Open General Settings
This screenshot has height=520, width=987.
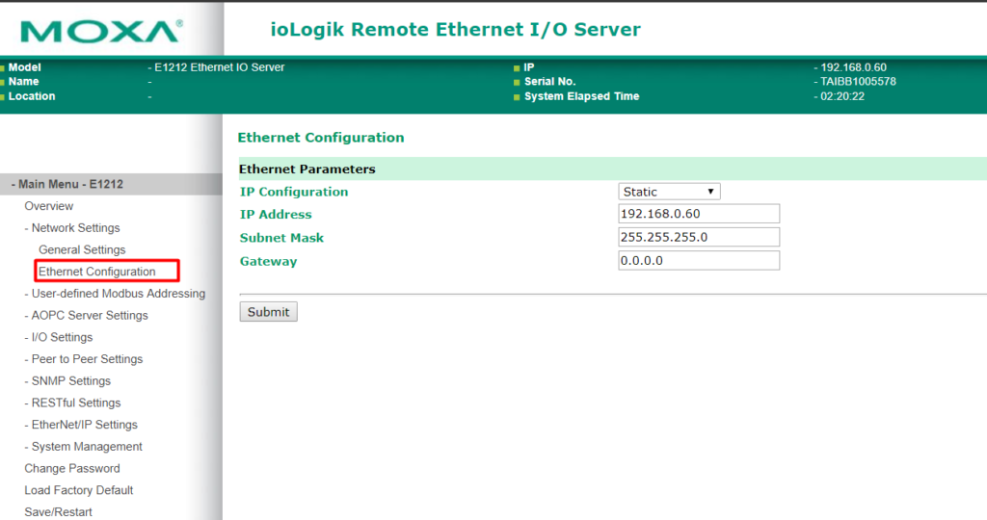(82, 249)
